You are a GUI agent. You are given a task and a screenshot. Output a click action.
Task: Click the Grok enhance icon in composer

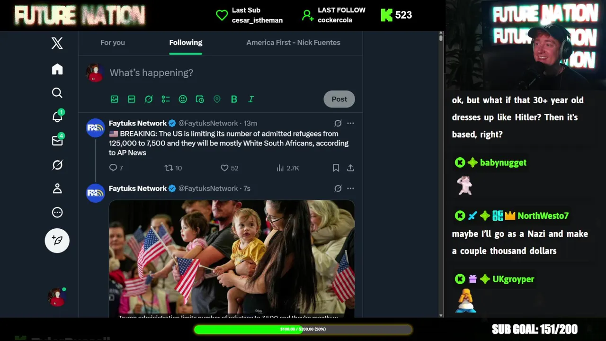(149, 99)
